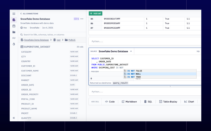Click the linked count badge showing 1
This screenshot has height=131, width=211.
click(x=76, y=19)
